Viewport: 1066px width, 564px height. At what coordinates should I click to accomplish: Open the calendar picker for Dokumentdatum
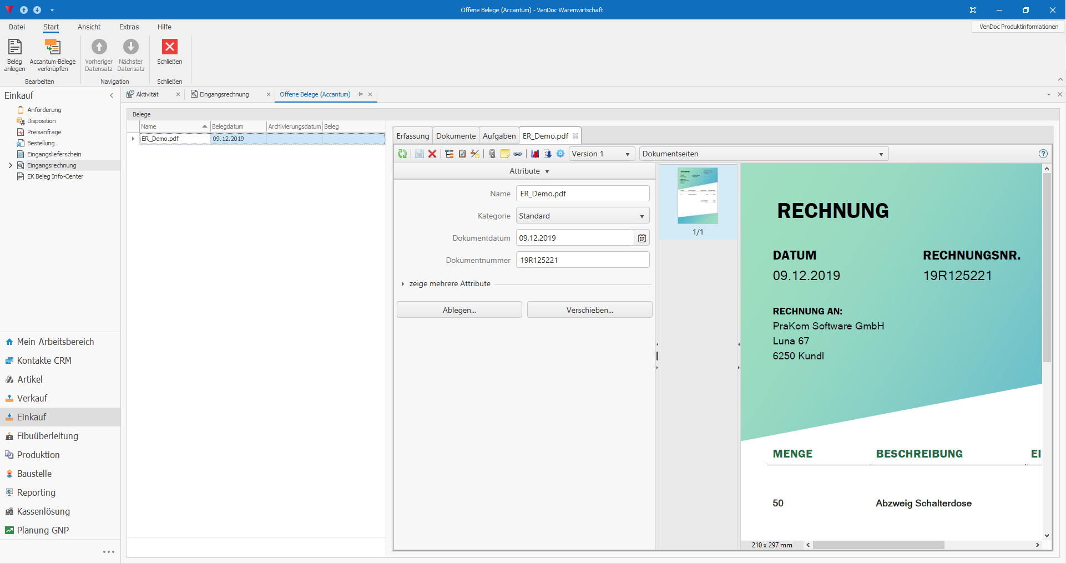(642, 238)
